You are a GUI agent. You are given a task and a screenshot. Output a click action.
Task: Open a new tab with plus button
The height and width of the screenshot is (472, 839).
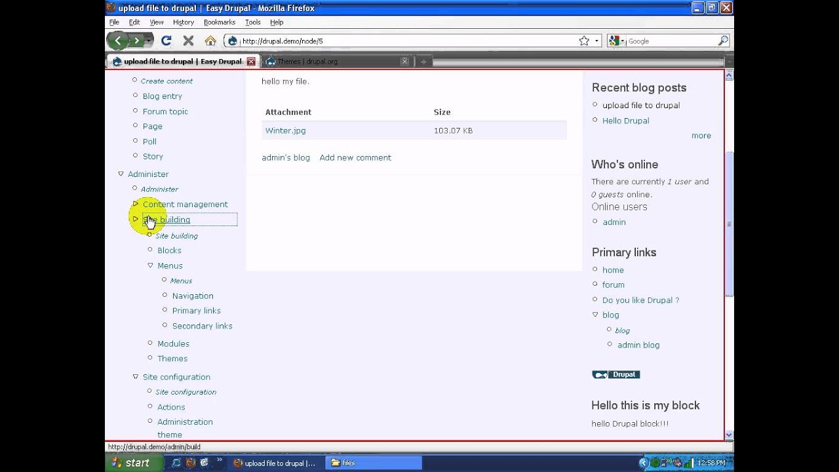(x=423, y=62)
